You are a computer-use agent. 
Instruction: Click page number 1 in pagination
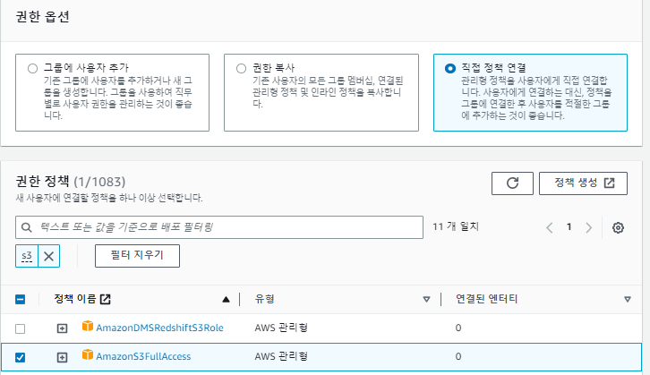tap(569, 227)
